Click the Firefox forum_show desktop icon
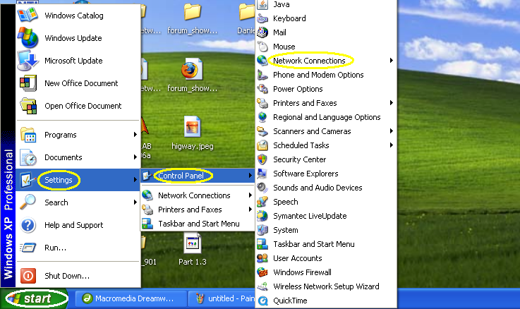 click(x=192, y=69)
